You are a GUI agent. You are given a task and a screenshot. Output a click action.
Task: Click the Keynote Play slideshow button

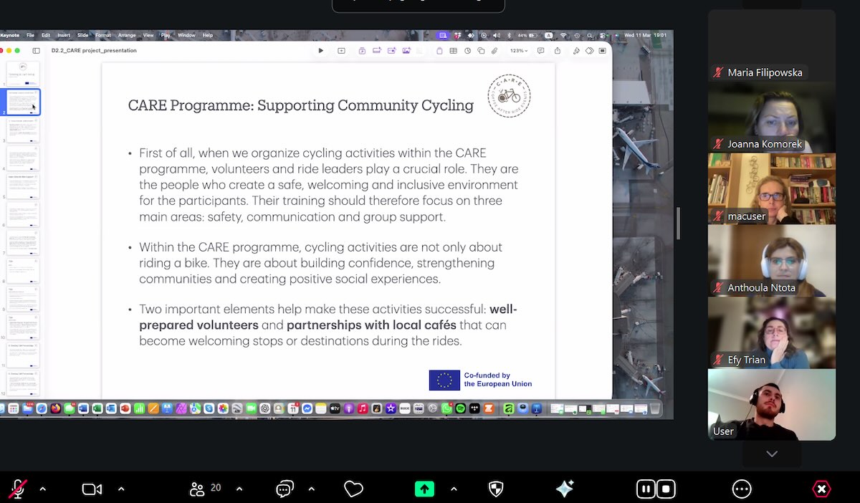tap(320, 51)
